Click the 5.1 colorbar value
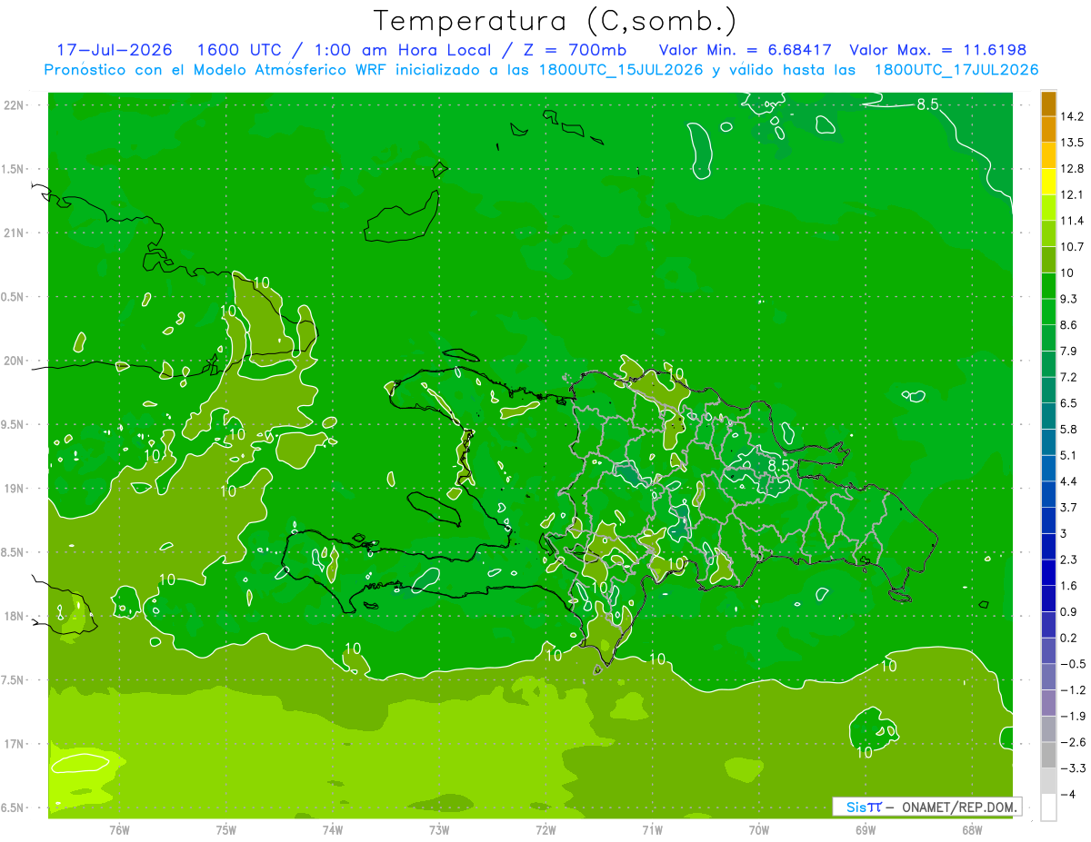The width and height of the screenshot is (1091, 842). [x=1069, y=455]
